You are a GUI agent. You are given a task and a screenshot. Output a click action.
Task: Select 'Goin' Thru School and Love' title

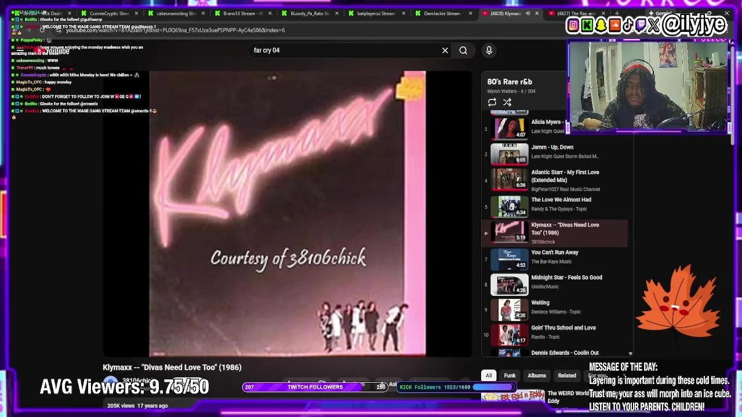click(563, 328)
